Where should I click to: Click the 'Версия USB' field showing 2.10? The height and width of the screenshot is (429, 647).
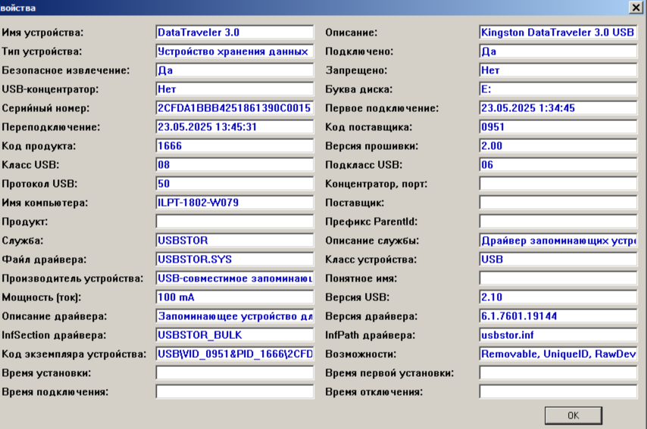tap(558, 297)
